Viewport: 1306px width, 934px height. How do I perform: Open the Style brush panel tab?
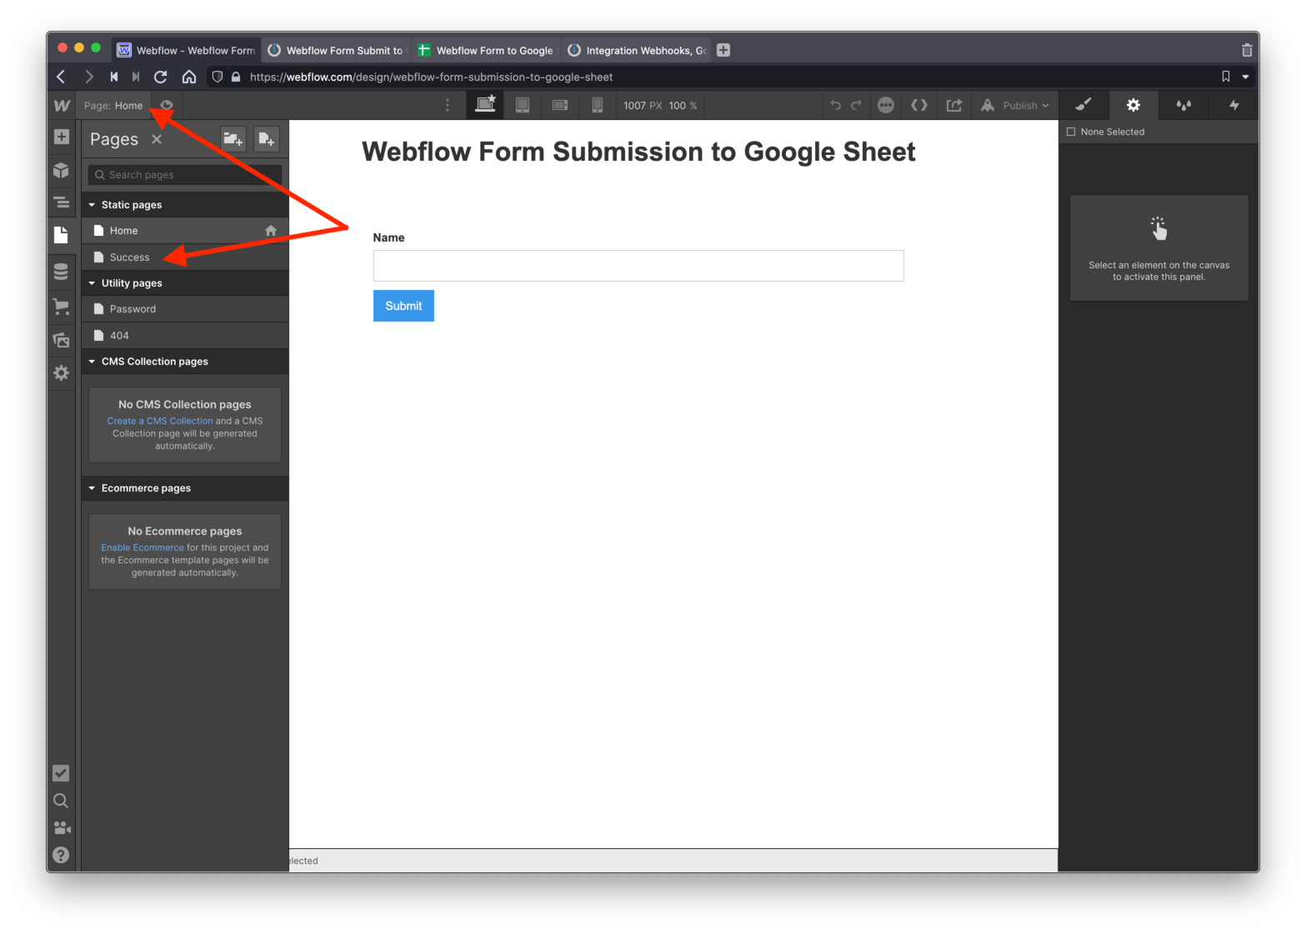tap(1083, 105)
